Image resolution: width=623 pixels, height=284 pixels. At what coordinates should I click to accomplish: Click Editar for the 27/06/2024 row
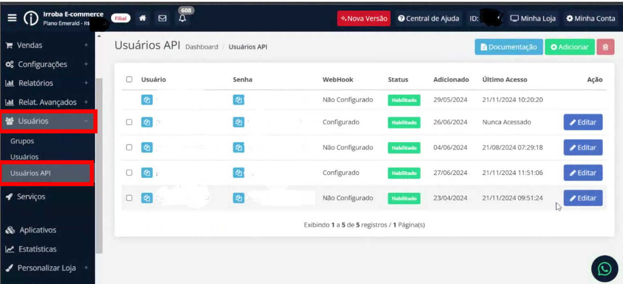(583, 173)
